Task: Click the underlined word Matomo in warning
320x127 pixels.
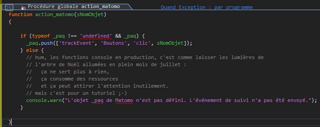Action: tap(124, 101)
